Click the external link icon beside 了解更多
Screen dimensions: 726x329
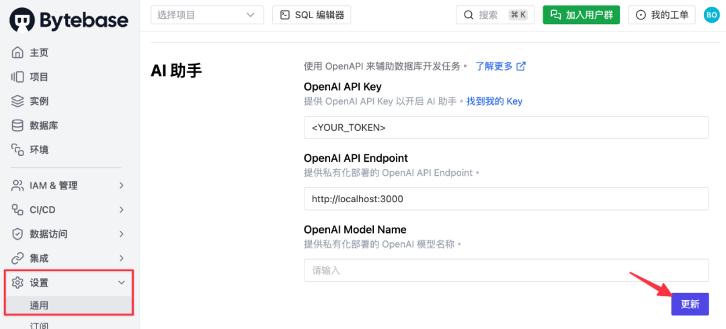pos(521,66)
